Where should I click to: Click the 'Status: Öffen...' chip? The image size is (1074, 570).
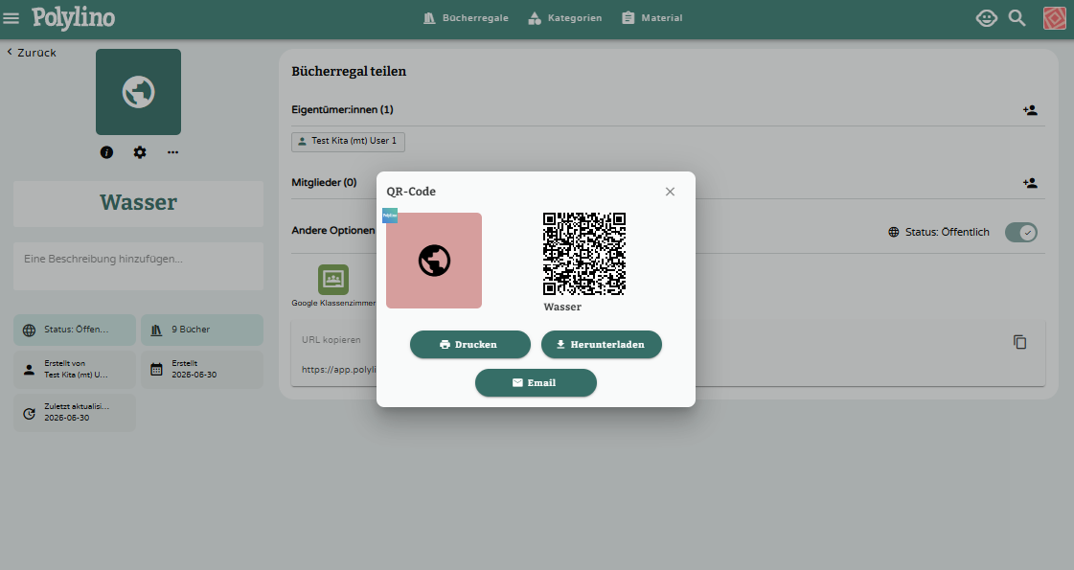[75, 330]
